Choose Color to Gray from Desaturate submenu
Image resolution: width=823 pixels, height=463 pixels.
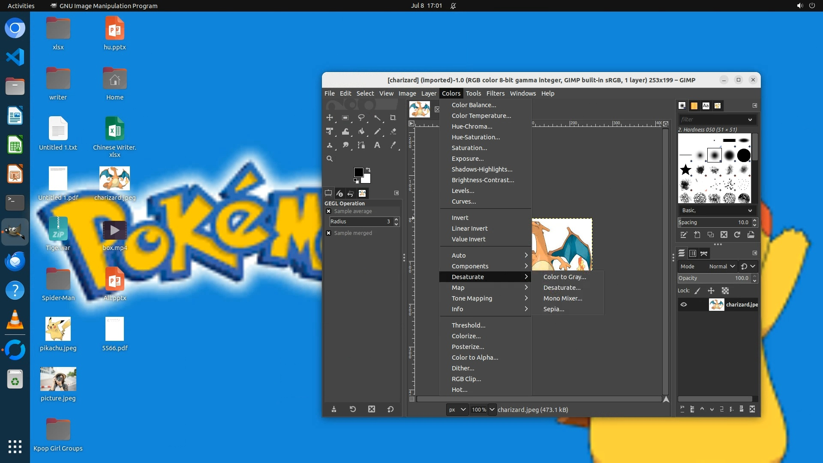[x=565, y=277]
